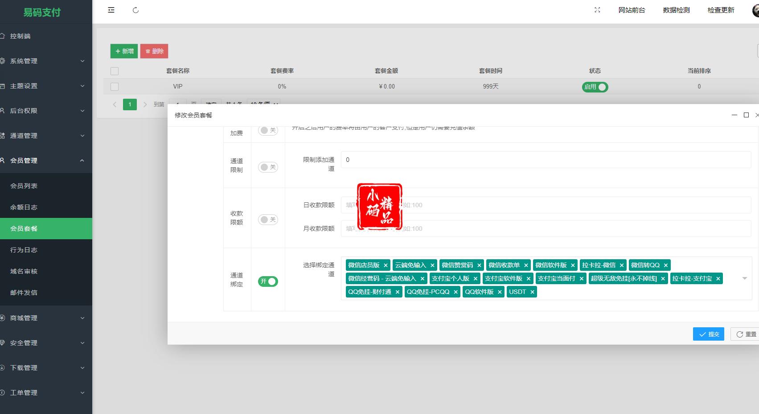Remove the 拉卡拉-支付宝 channel tag
Image resolution: width=759 pixels, height=414 pixels.
tap(718, 279)
